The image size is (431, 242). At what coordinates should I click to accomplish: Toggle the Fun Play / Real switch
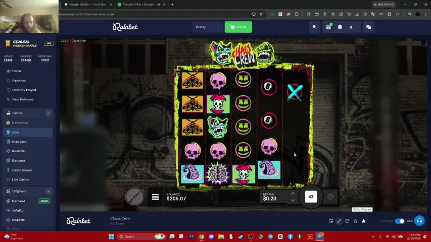pyautogui.click(x=400, y=221)
